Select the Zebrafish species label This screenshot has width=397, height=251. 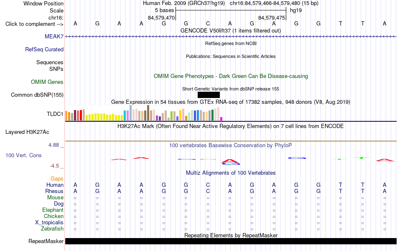point(52,228)
